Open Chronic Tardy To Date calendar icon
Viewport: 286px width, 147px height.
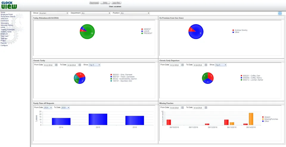(80, 65)
